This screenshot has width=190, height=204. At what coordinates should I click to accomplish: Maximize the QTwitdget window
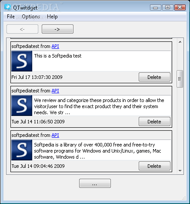(168, 7)
